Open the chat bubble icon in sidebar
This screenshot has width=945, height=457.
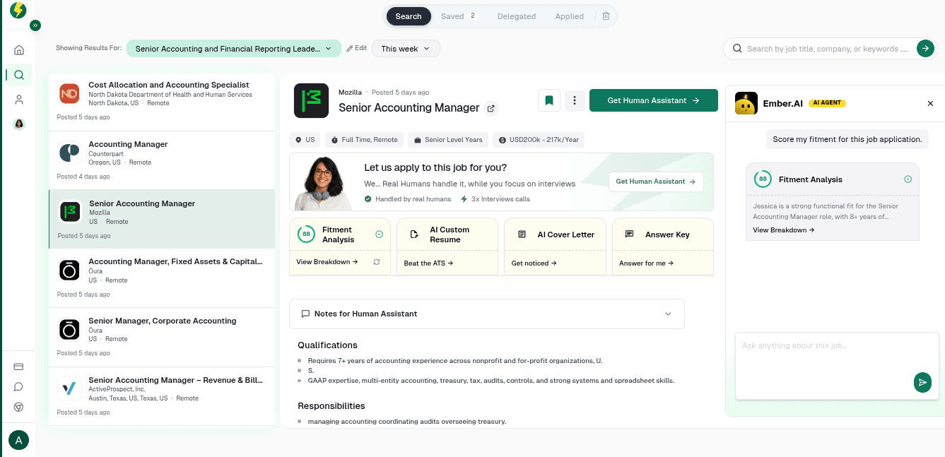point(19,387)
